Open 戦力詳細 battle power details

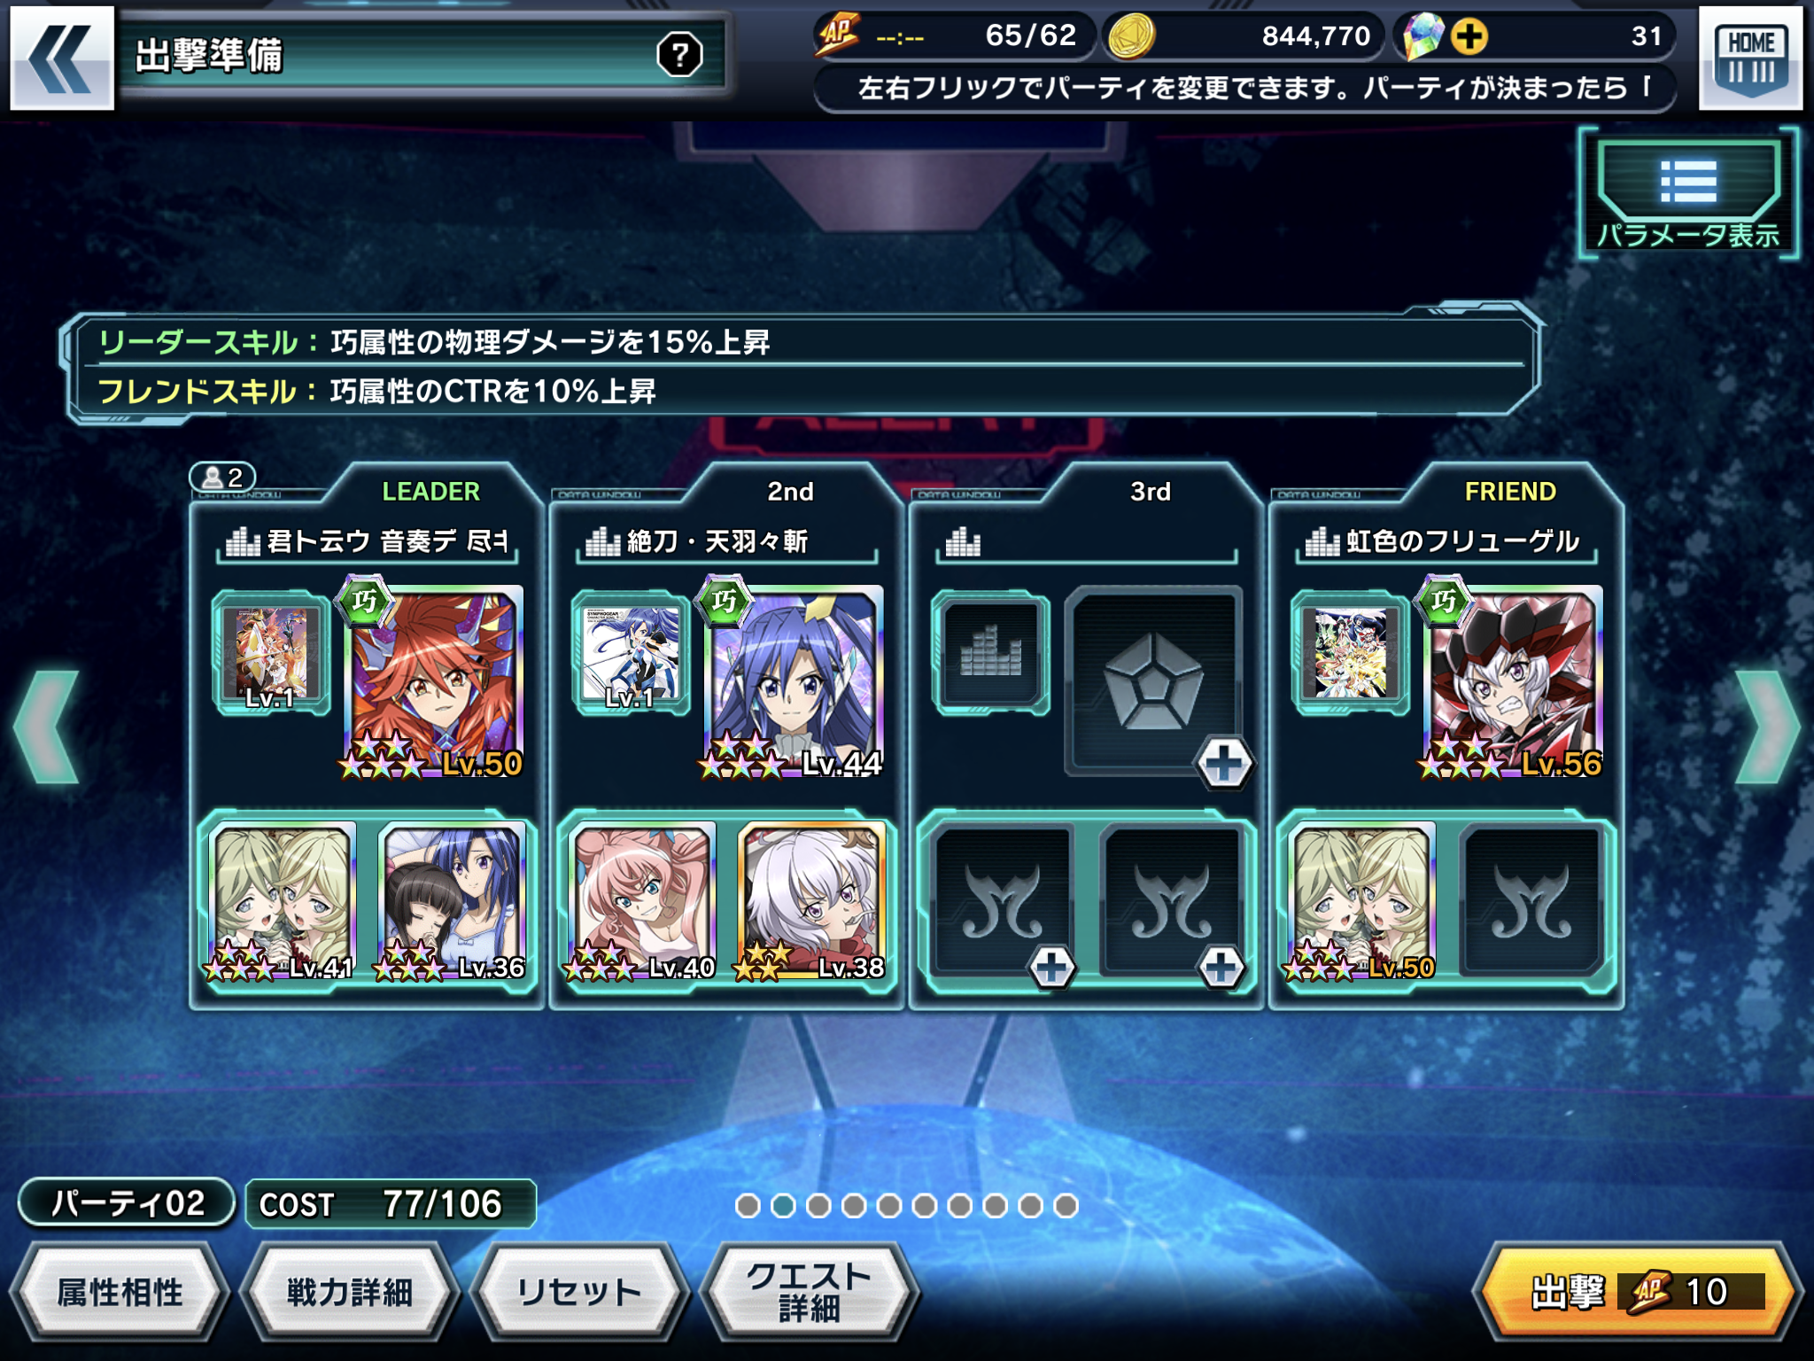[350, 1292]
